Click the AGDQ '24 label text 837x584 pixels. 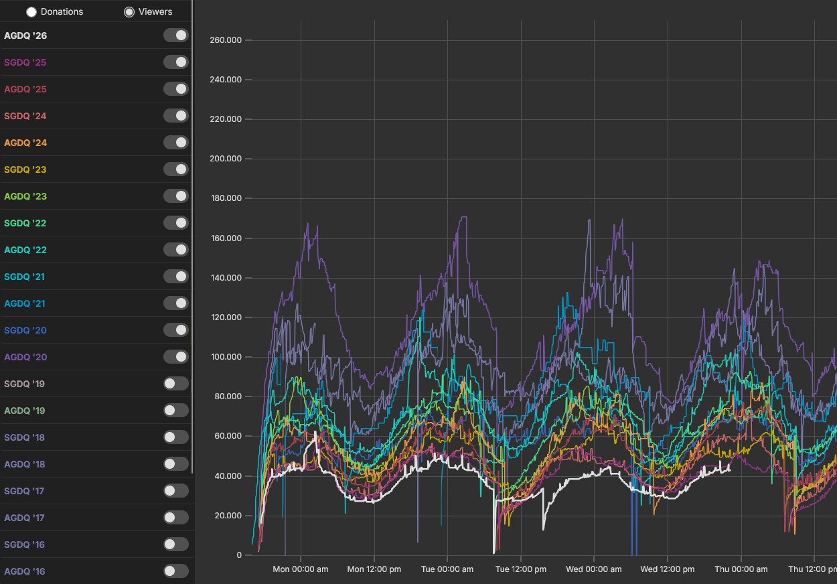click(x=25, y=143)
